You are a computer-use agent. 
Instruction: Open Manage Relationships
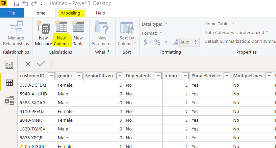pos(16,33)
